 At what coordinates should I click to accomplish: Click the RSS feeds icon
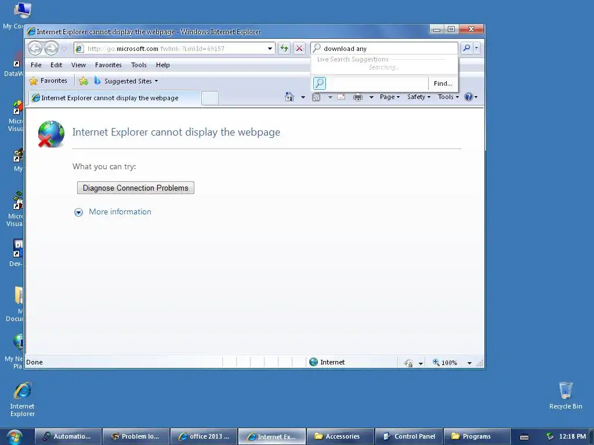point(316,97)
